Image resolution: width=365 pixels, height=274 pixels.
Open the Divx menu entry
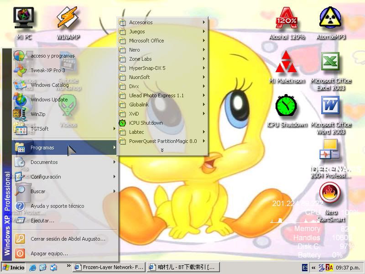(x=162, y=86)
